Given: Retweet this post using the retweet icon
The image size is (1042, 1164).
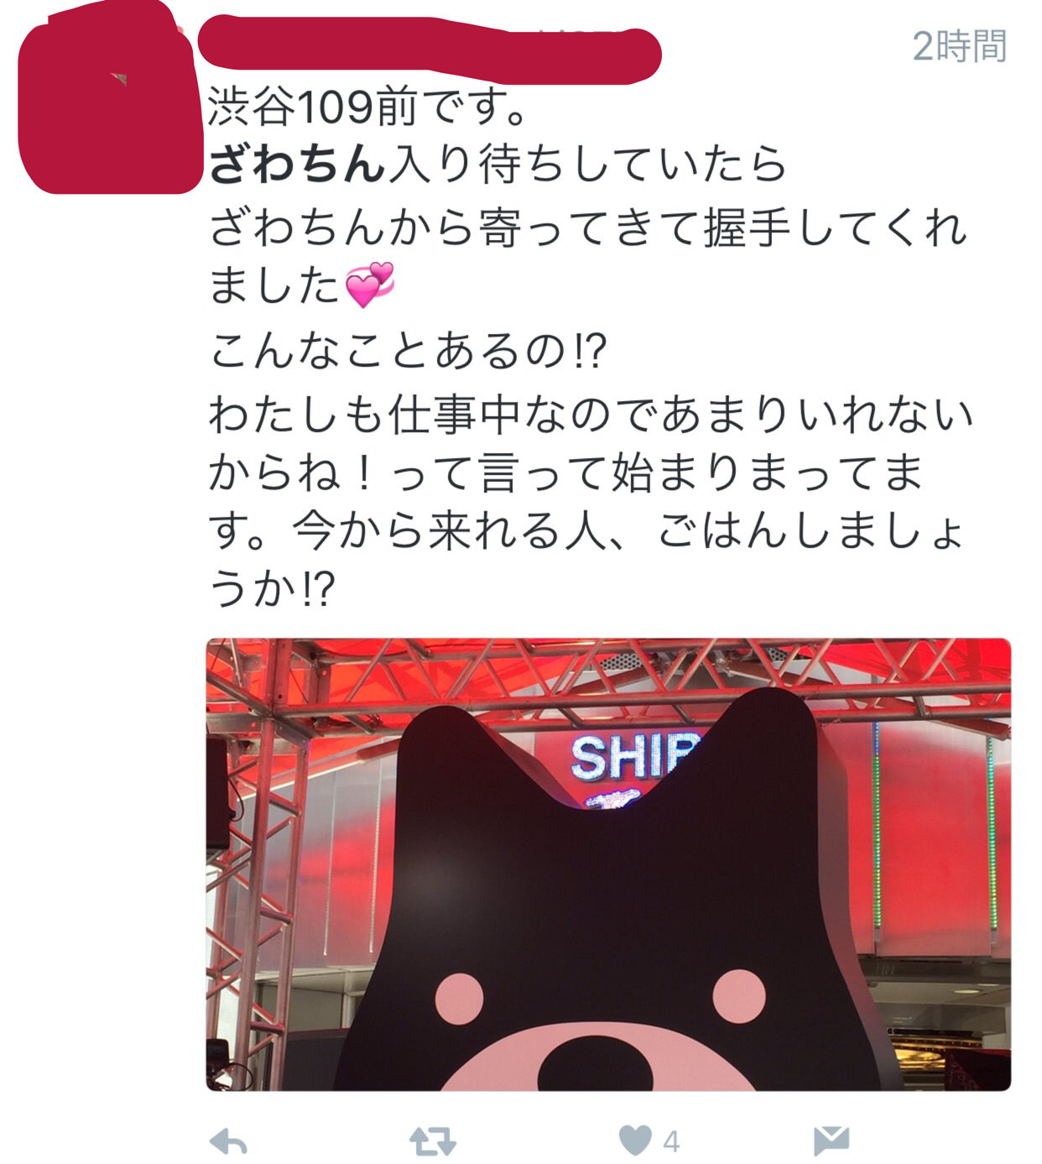Looking at the screenshot, I should click(432, 1141).
